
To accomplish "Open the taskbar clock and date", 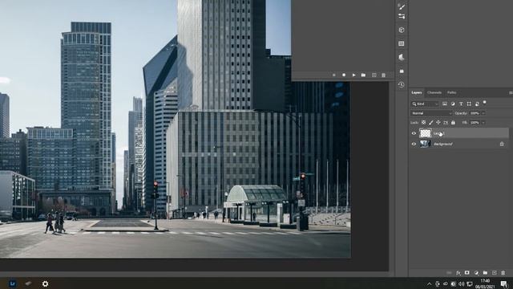I will (485, 283).
